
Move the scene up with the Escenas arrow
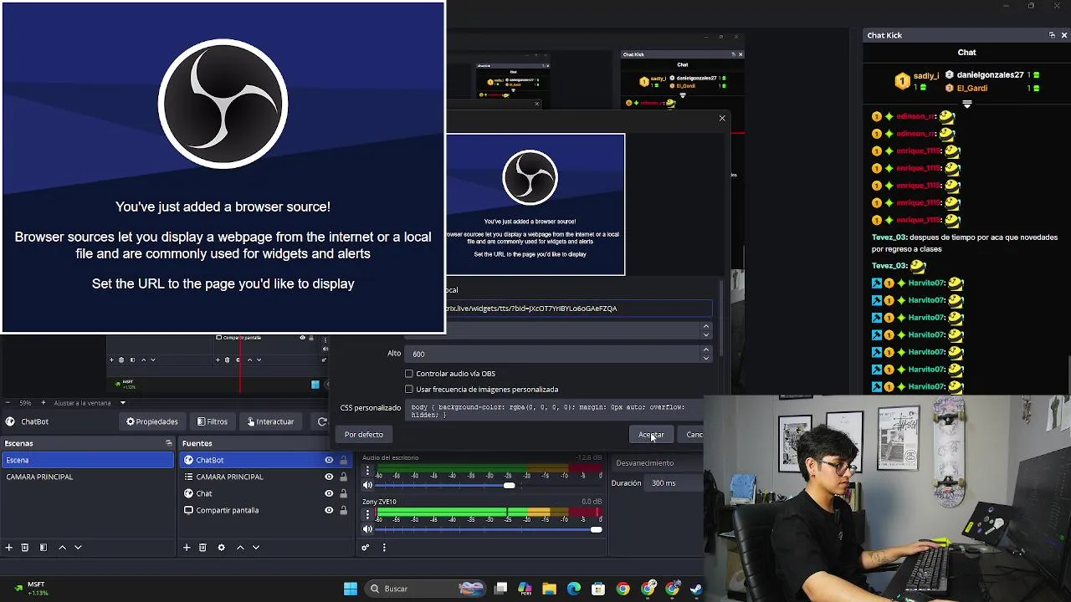tap(62, 548)
